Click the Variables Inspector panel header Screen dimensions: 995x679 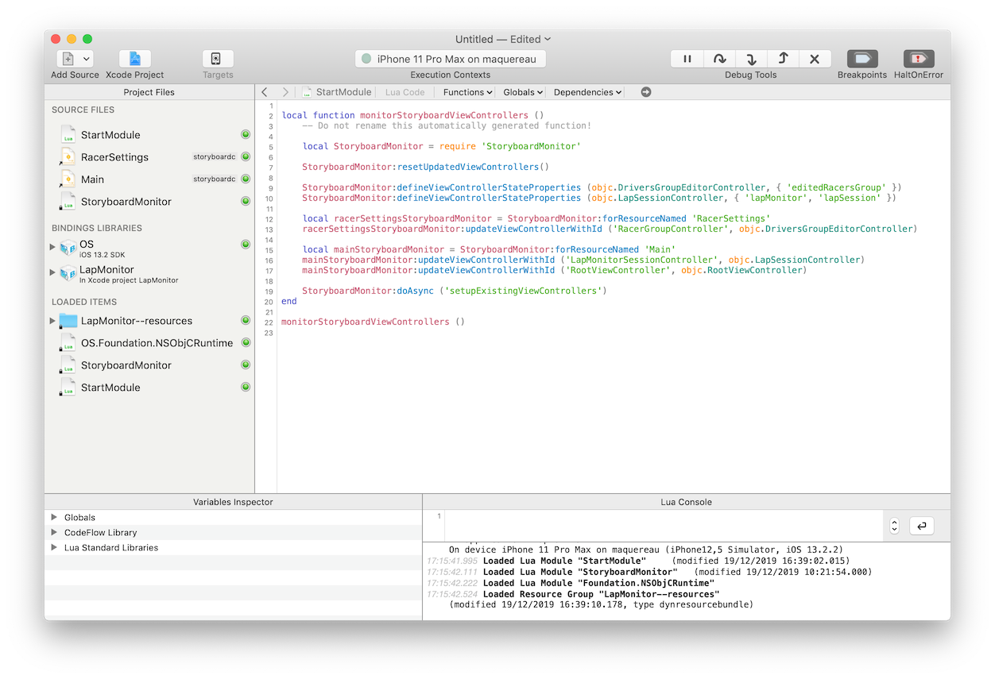pyautogui.click(x=233, y=502)
